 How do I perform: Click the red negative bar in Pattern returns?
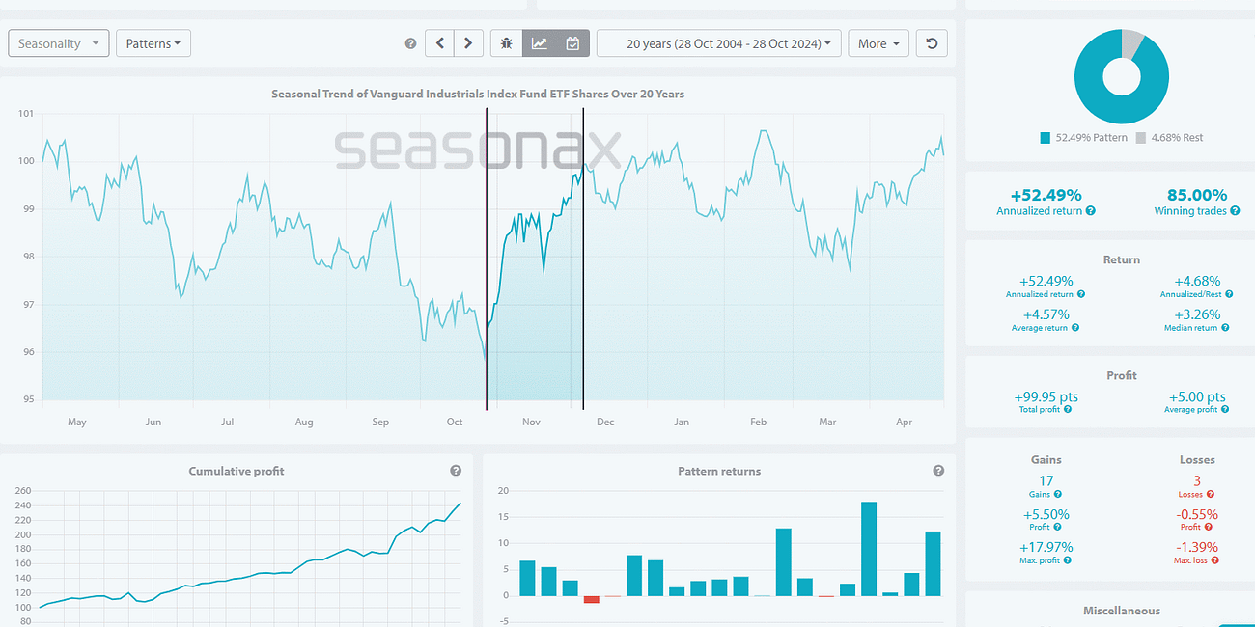591,599
